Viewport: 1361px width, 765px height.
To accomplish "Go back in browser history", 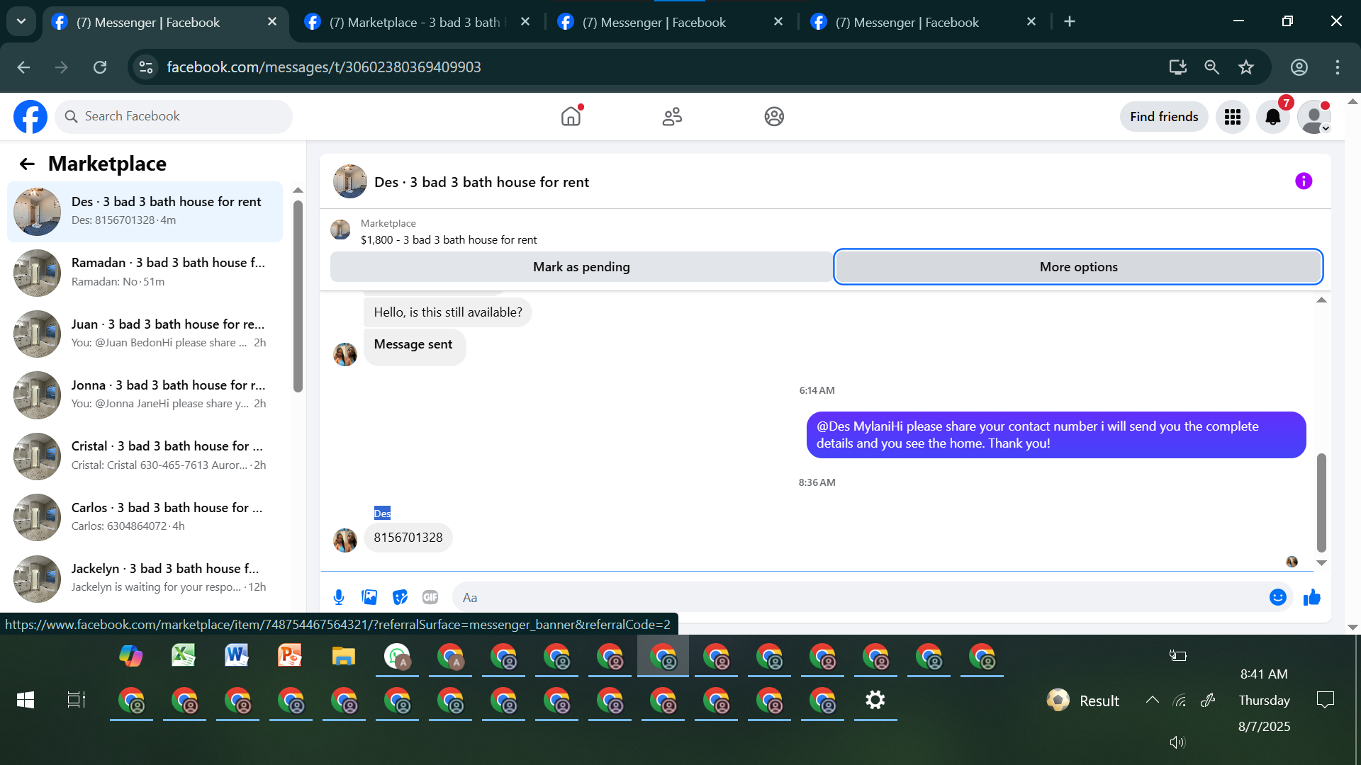I will (23, 67).
